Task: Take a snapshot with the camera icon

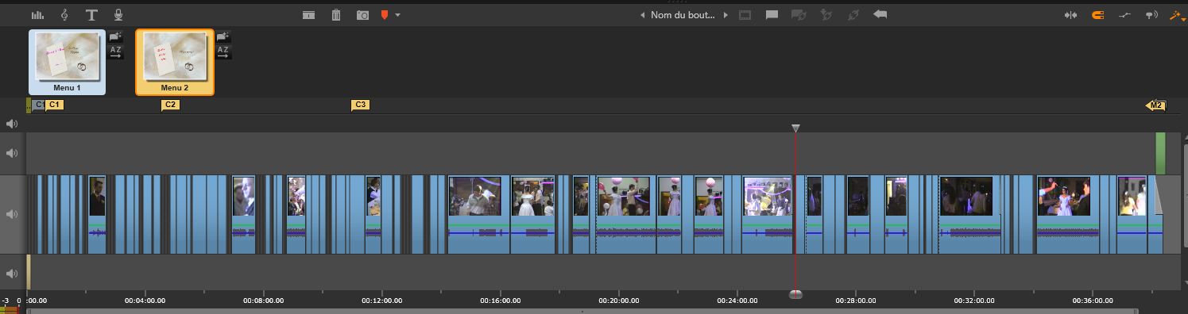Action: coord(362,15)
